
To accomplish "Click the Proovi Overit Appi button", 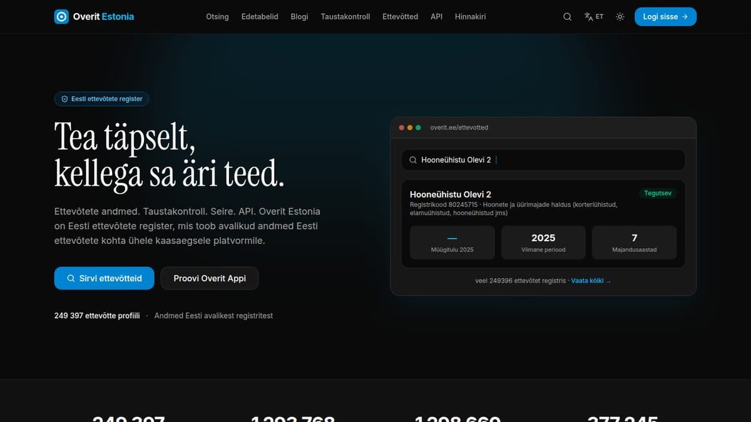I will [x=210, y=278].
